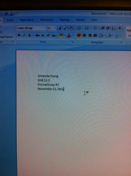
Task: Switch to View tab
Action: [94, 20]
